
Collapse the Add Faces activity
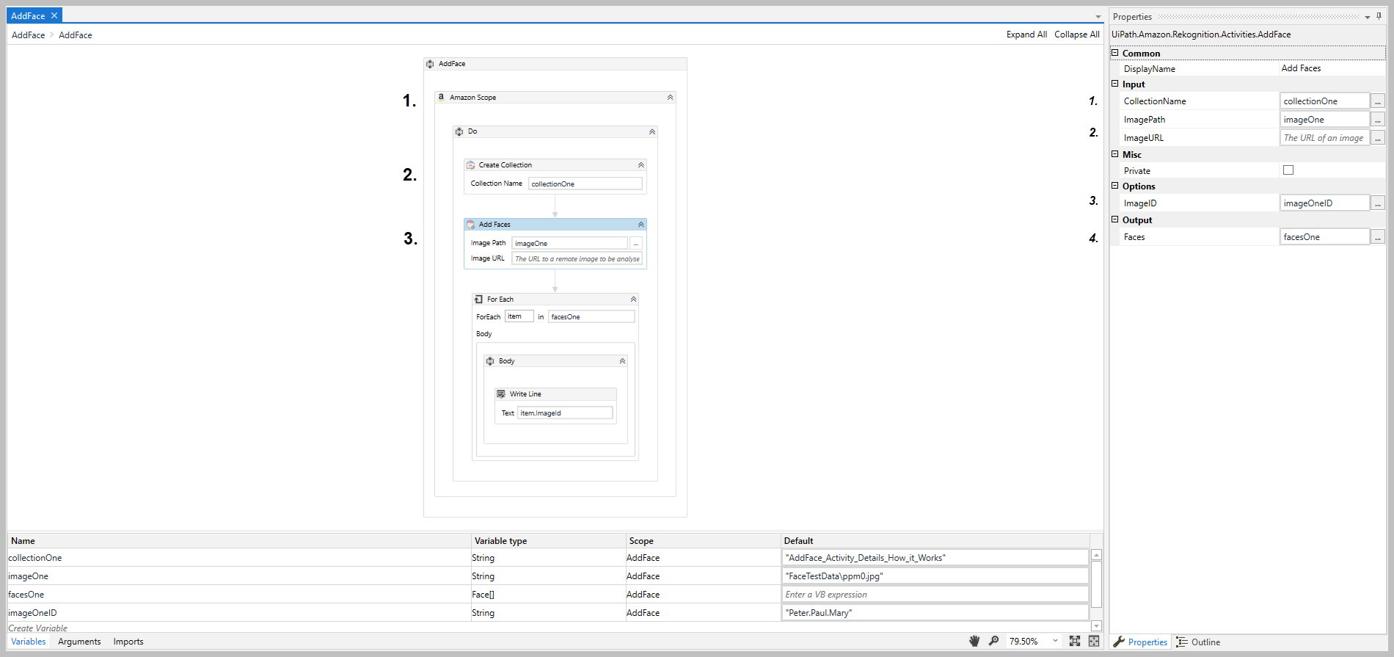[641, 225]
